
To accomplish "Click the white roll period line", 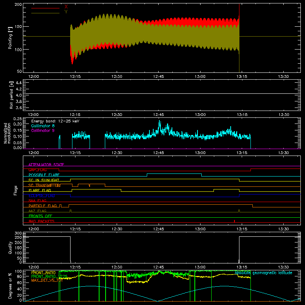I will 162,93.
